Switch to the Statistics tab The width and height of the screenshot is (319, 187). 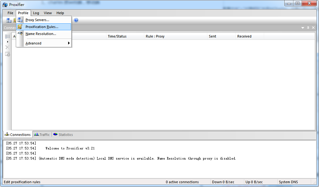63,135
